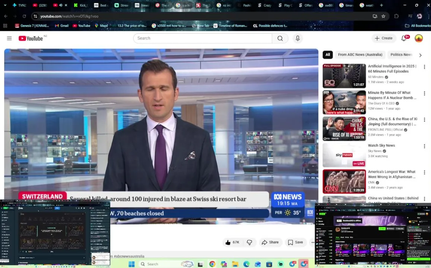This screenshot has height=268, width=431.
Task: Open the Timeline of Roman bookmark
Action: [x=230, y=26]
